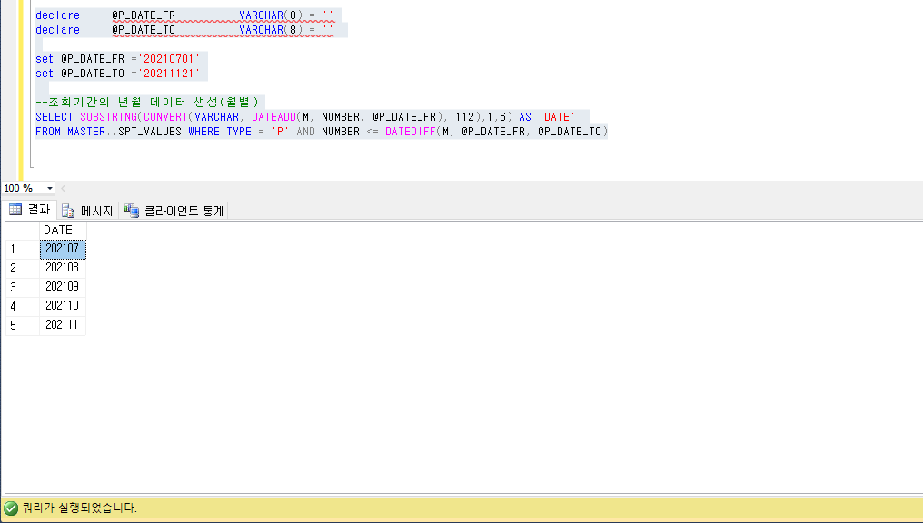Select the cell containing 202109

pos(62,287)
